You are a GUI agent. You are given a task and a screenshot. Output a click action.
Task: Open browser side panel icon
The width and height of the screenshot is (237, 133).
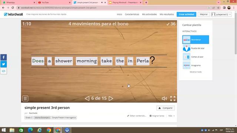[224, 8]
